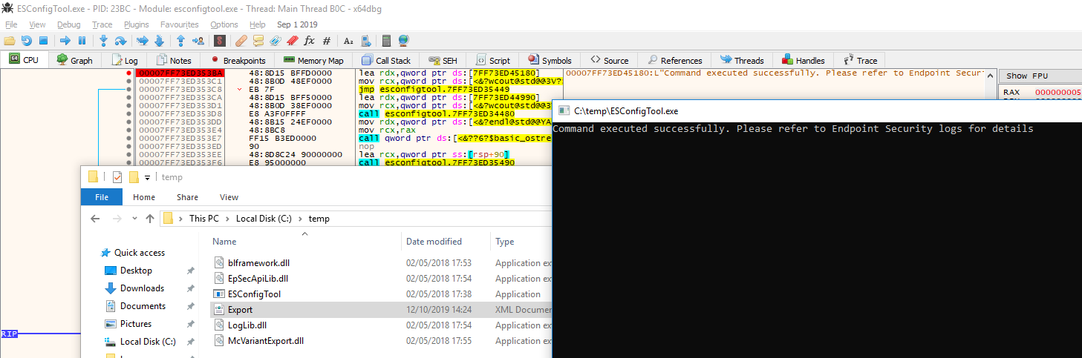The width and height of the screenshot is (1082, 358).
Task: Click the globe Check for updates icon
Action: pyautogui.click(x=403, y=41)
